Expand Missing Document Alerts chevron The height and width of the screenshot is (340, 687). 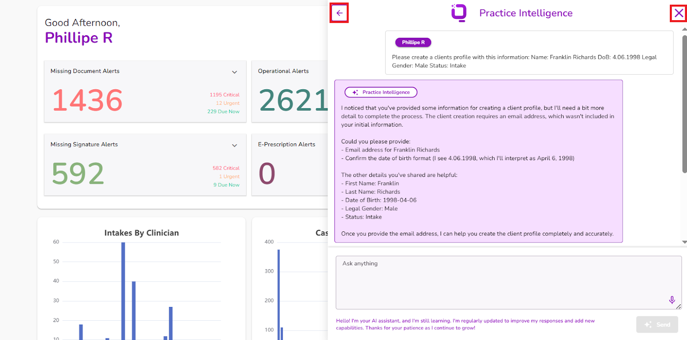pos(234,72)
